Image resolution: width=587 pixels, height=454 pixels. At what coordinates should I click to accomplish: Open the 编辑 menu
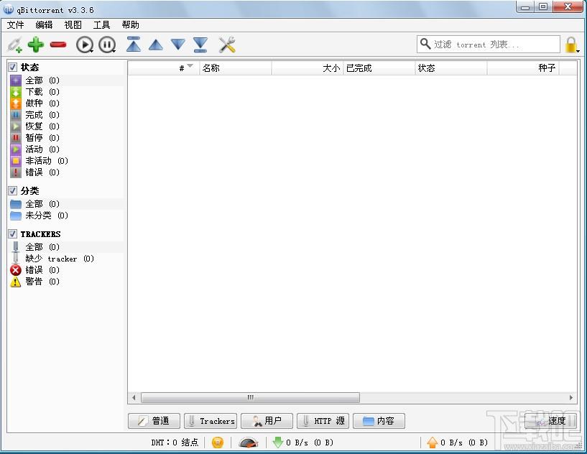coord(44,25)
